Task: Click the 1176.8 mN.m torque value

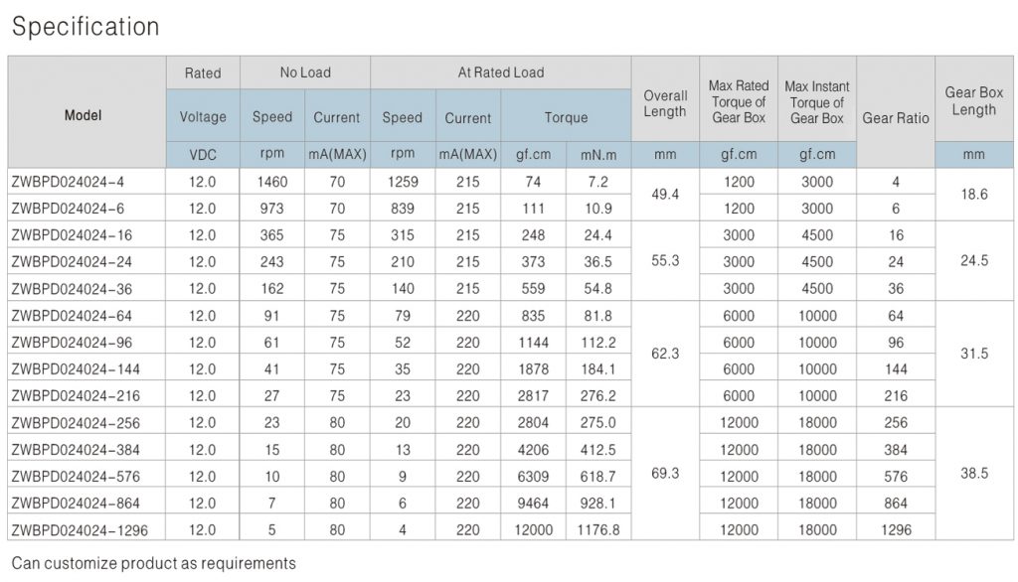Action: click(x=598, y=529)
